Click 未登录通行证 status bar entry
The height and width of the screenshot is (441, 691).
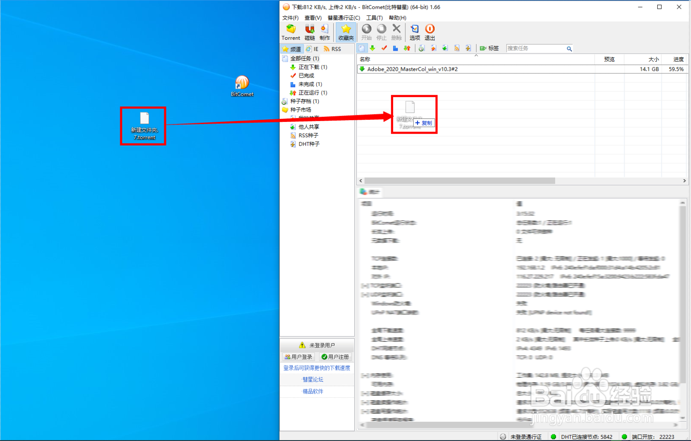pos(521,437)
